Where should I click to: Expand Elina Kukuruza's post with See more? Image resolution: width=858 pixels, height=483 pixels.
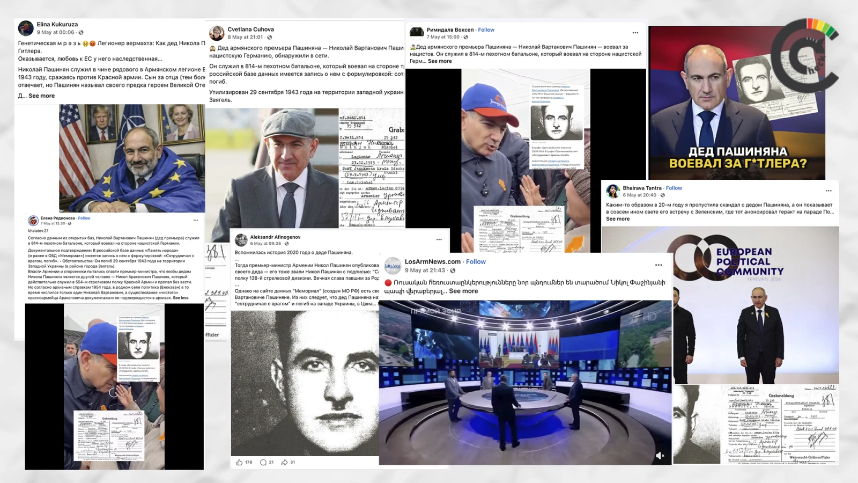pos(41,96)
